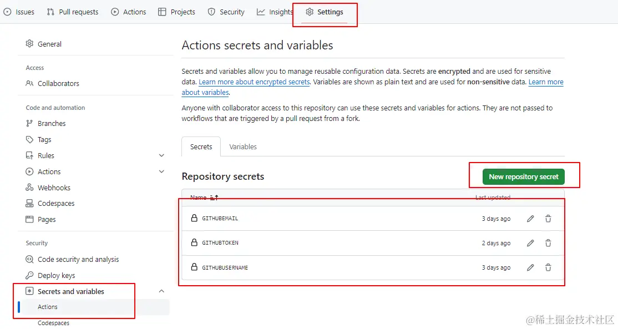This screenshot has height=329, width=618.
Task: Click the lock icon beside GITHUBUSERNAME
Action: pos(194,267)
